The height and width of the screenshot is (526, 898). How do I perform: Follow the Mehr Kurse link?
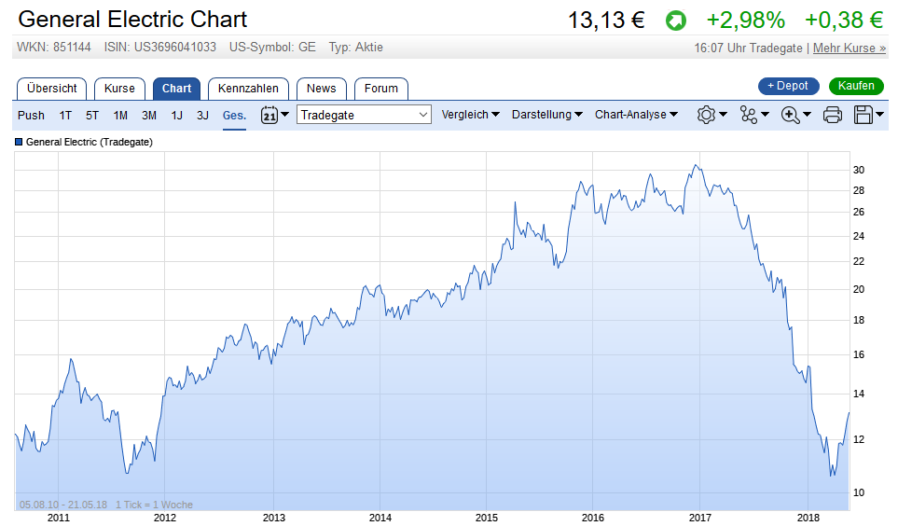(850, 48)
